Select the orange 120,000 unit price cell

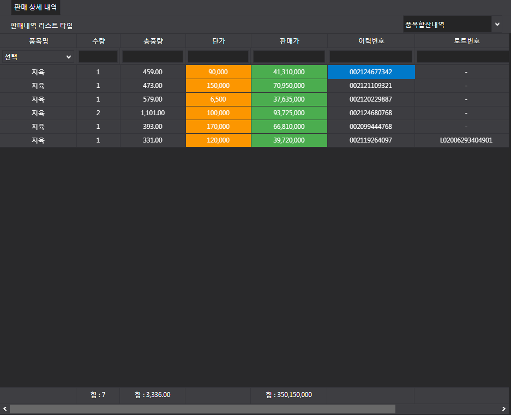(218, 140)
